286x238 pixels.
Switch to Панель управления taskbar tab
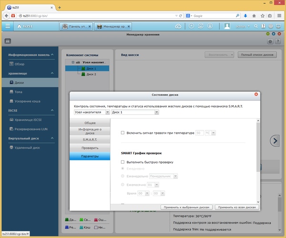click(76, 26)
